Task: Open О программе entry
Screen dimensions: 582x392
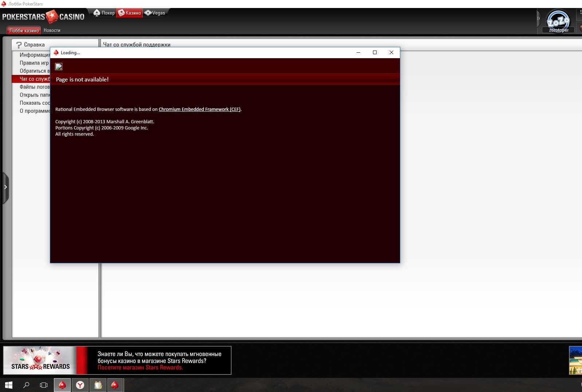Action: pos(35,111)
